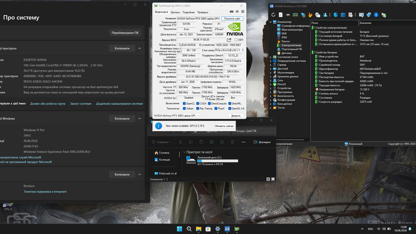Collapse the Компьютер tree node
This screenshot has width=416, height=234.
[270, 22]
